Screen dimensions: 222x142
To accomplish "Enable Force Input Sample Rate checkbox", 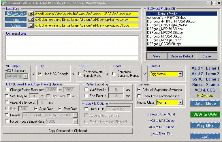I will [7, 121].
